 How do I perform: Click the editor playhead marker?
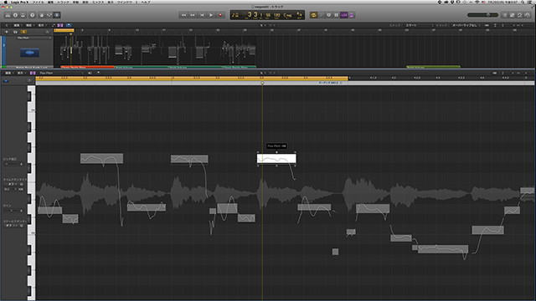(x=262, y=83)
